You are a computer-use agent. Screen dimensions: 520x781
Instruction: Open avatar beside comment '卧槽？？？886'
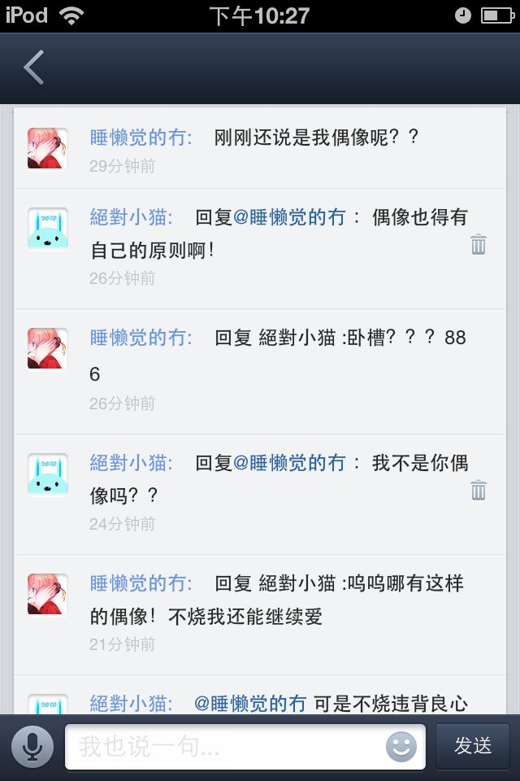pyautogui.click(x=47, y=348)
